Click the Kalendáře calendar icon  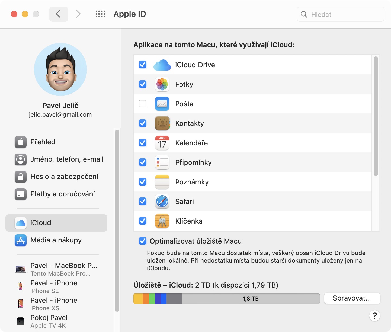coord(162,143)
